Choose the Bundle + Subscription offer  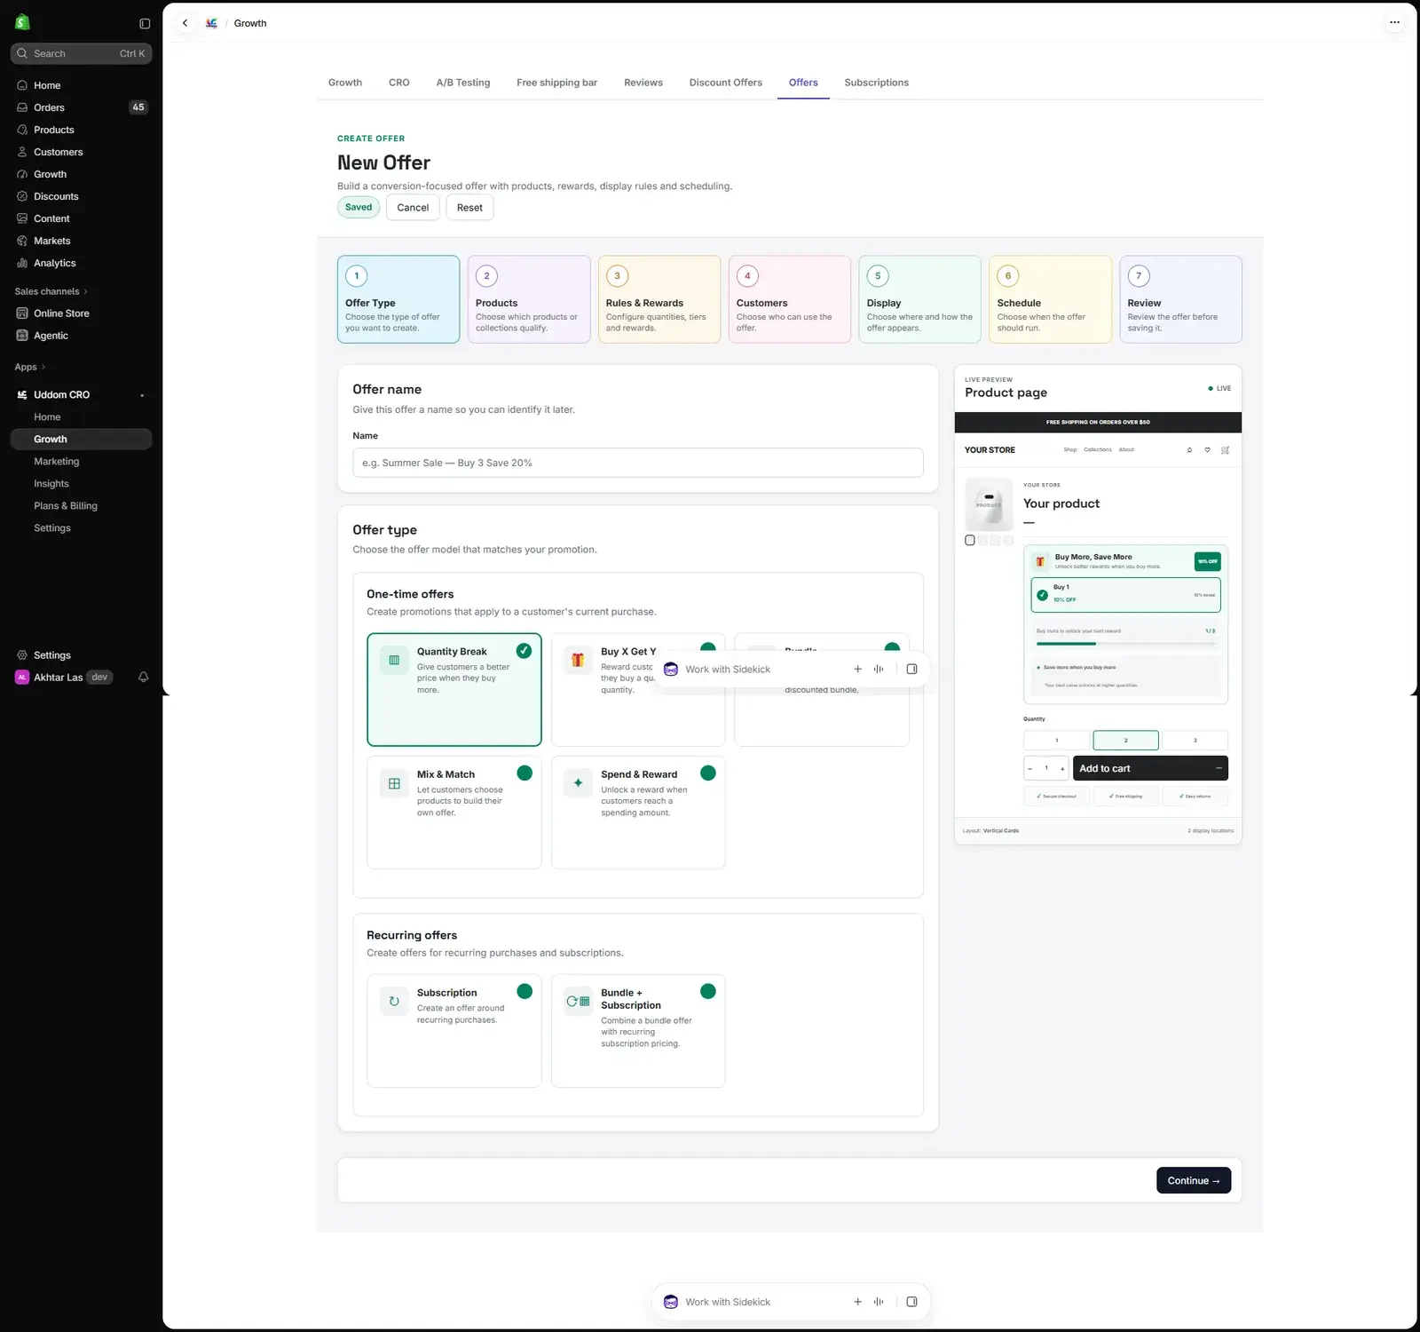click(637, 1030)
